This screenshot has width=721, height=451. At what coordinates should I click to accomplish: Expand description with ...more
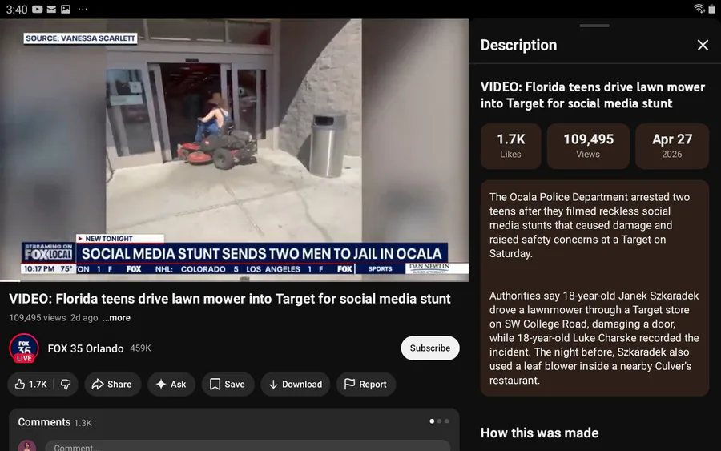point(116,318)
